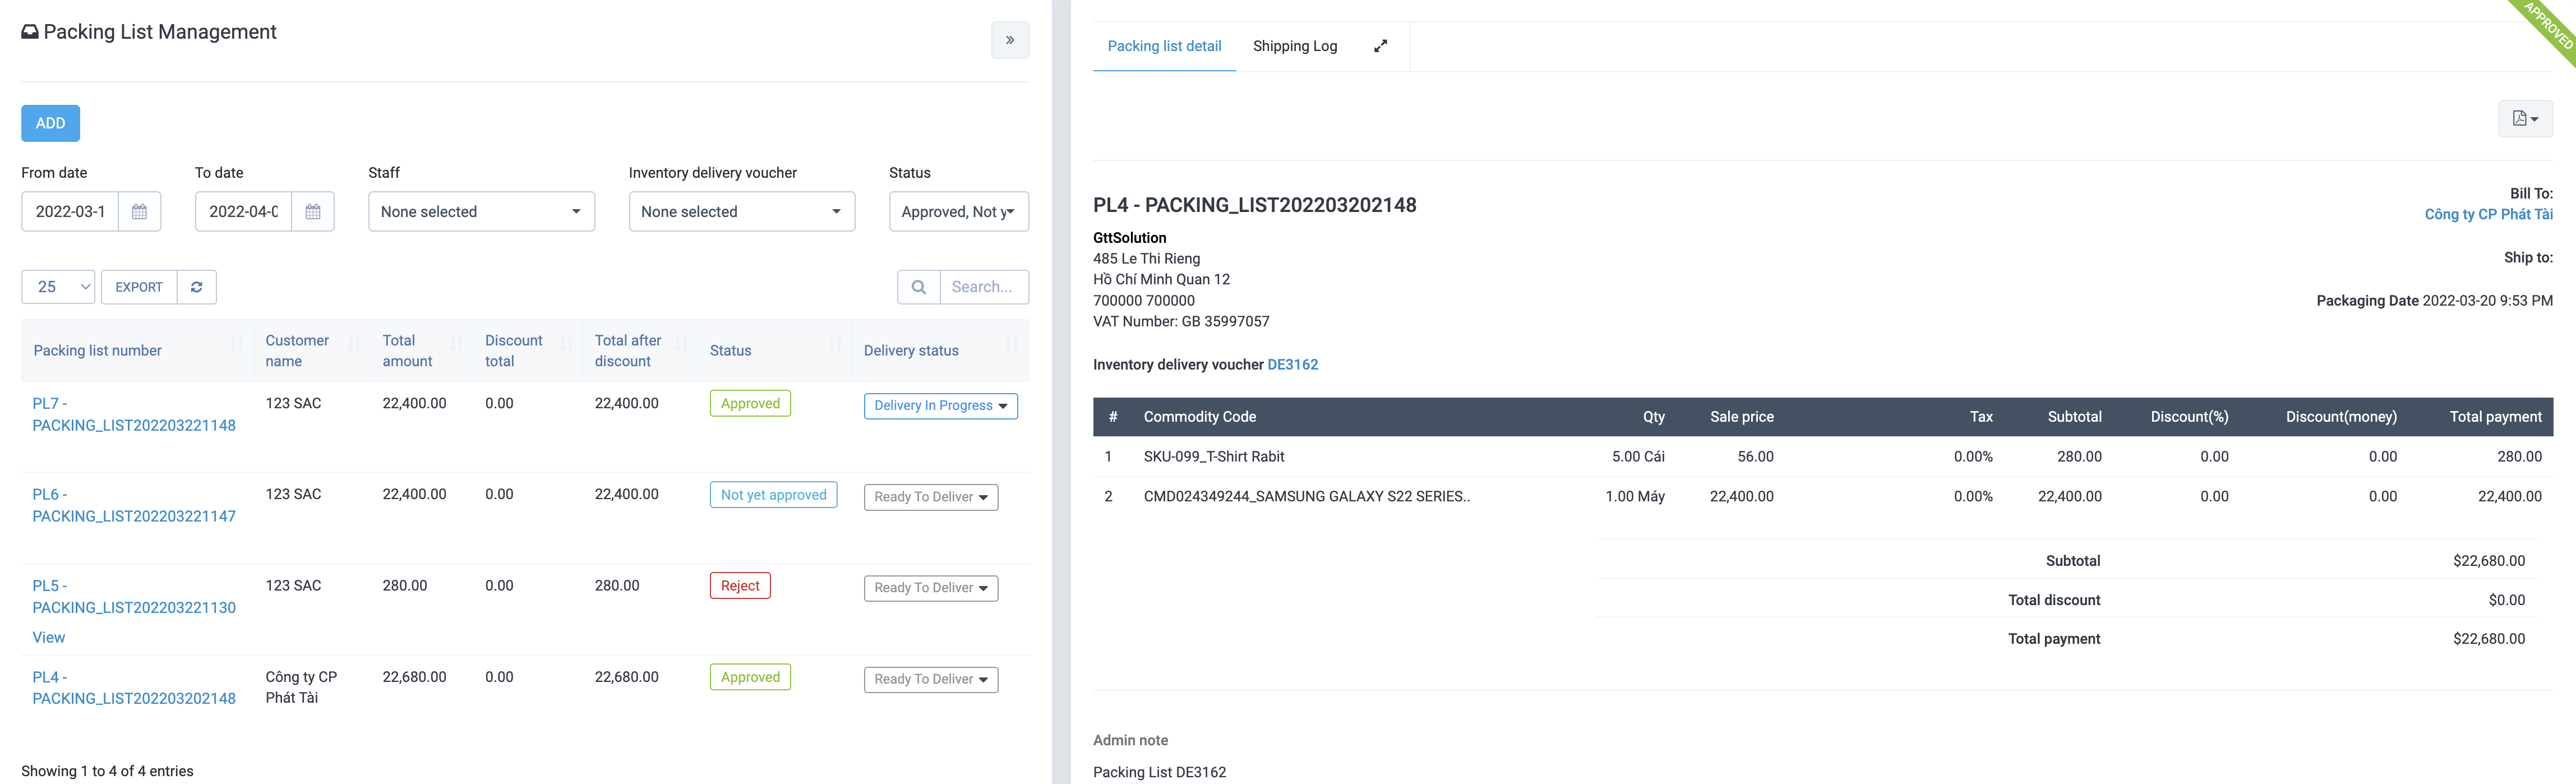This screenshot has width=2576, height=784.
Task: Sort by Packing list number column
Action: (x=97, y=350)
